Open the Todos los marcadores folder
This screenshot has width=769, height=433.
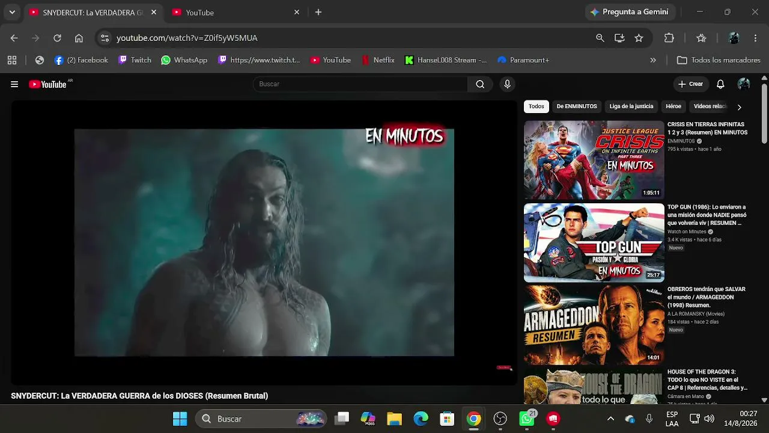719,60
